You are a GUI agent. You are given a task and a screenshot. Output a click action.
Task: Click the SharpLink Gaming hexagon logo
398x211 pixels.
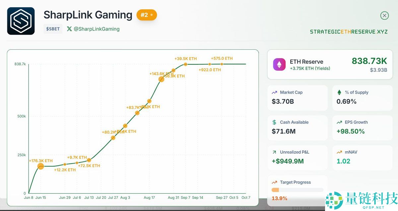pyautogui.click(x=21, y=21)
